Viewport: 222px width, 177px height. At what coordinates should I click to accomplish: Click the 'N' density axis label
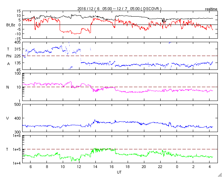(8, 87)
